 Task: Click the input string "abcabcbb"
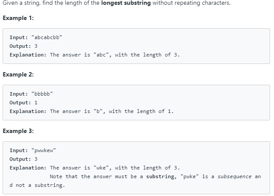[46, 37]
